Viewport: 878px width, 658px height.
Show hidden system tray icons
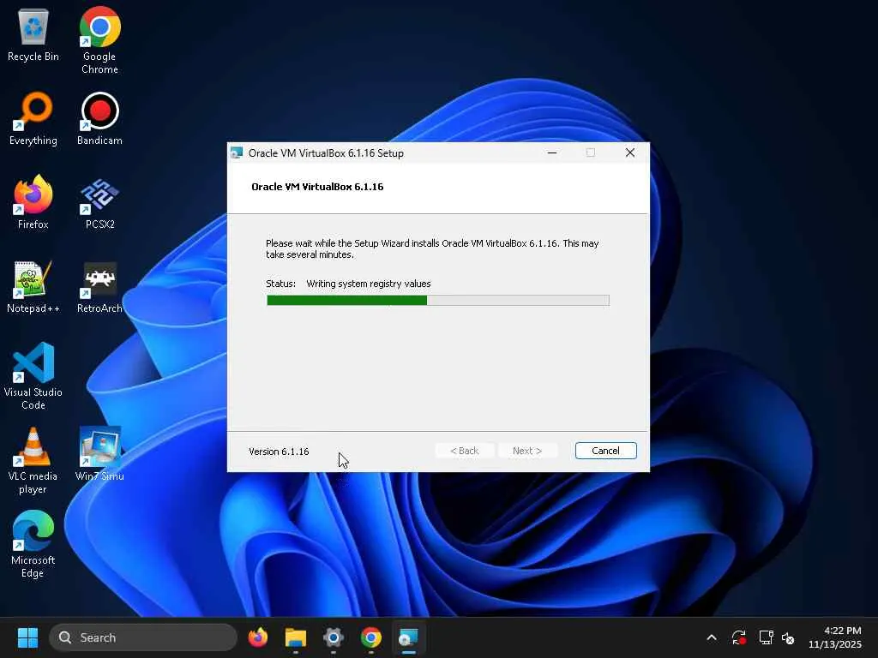click(x=712, y=637)
